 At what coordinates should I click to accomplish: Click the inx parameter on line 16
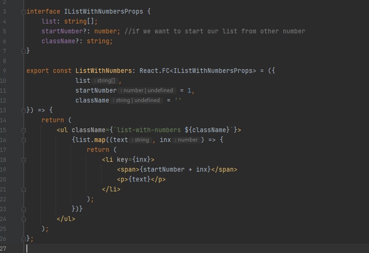(x=165, y=140)
